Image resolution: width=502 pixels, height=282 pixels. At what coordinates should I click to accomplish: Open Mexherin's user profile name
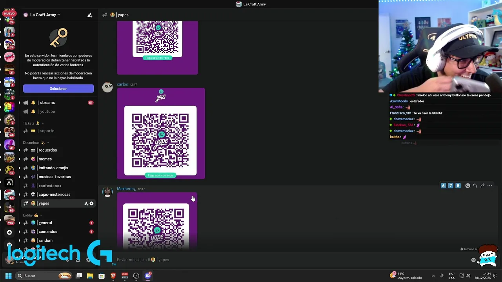tap(126, 189)
